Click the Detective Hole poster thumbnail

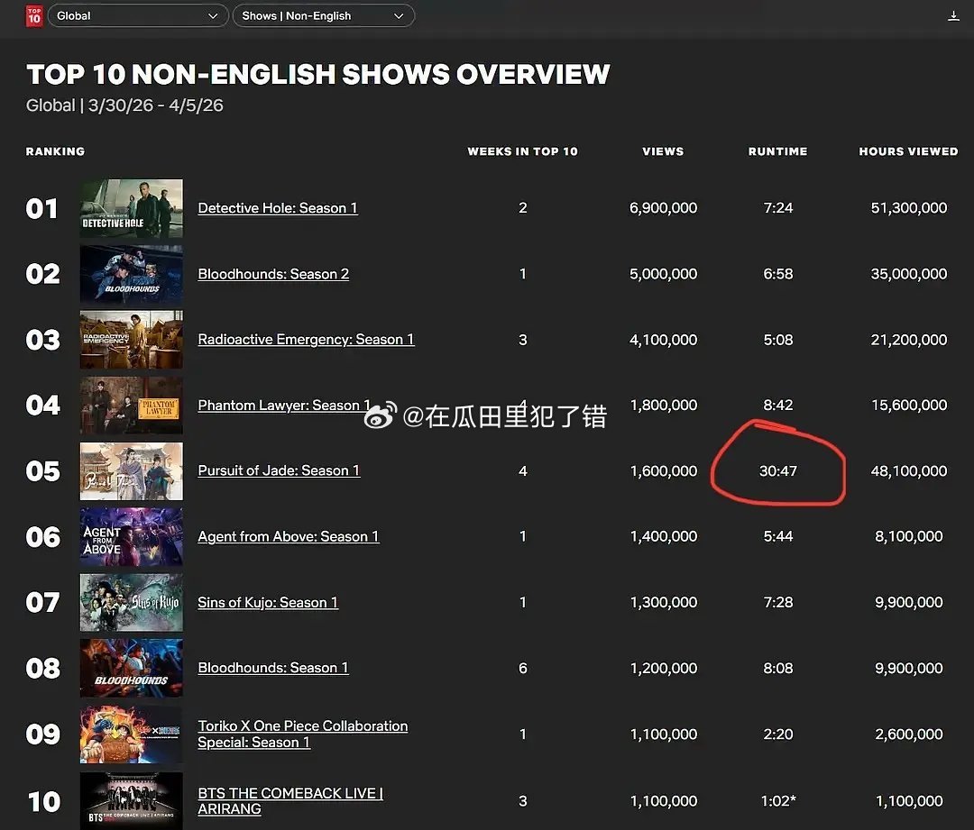131,208
